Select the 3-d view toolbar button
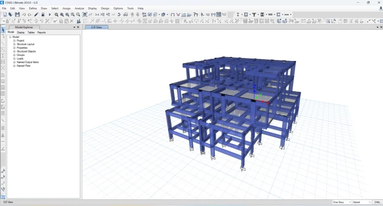Screen dimensions: 383x206 point(97,15)
